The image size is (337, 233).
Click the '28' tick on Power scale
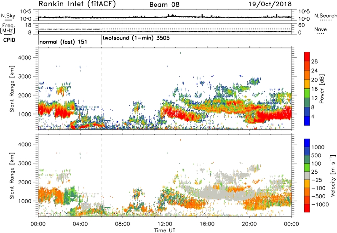[x=314, y=61]
